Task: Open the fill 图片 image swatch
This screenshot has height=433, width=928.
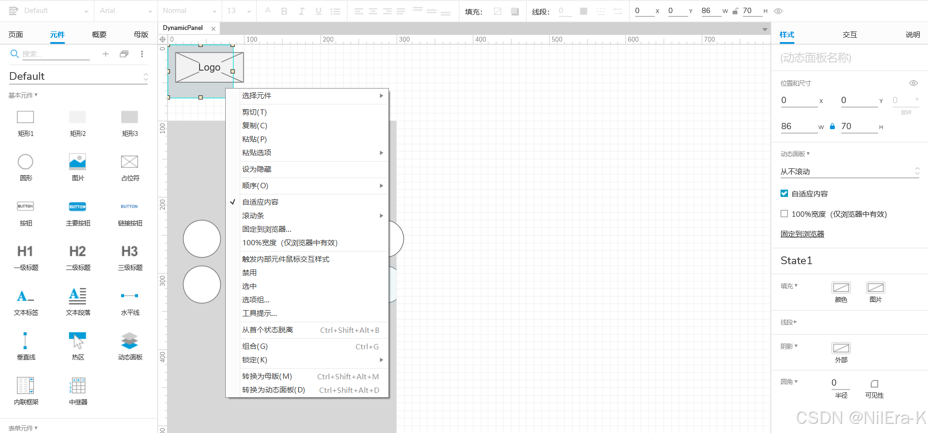Action: coord(875,288)
